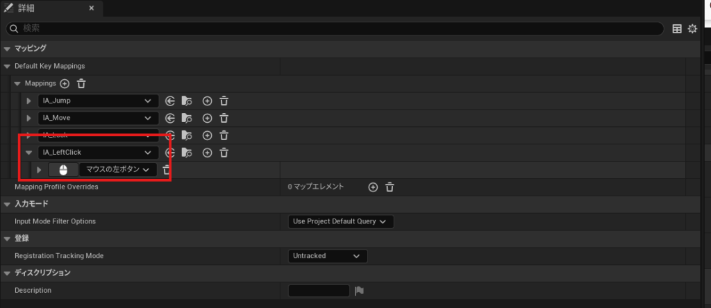711x308 pixels.
Task: Toggle property matrix grid view icon
Action: click(x=677, y=28)
